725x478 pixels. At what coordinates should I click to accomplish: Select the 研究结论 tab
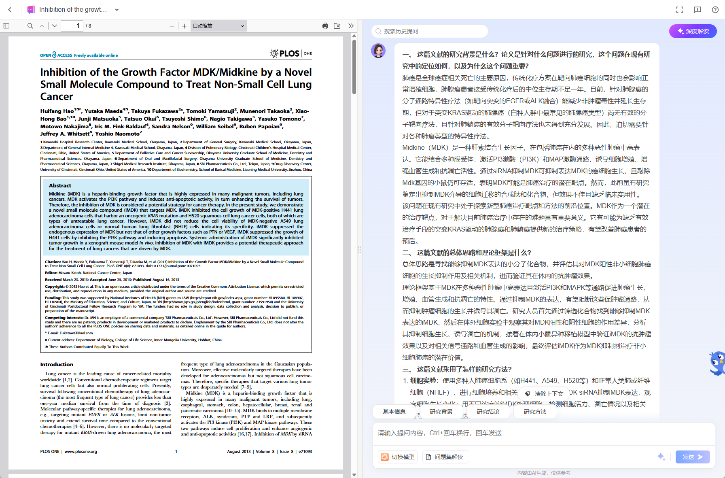click(x=488, y=412)
